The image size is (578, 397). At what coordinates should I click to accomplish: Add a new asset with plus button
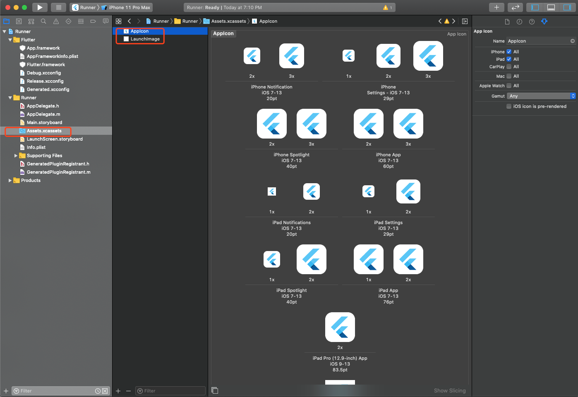click(x=118, y=391)
